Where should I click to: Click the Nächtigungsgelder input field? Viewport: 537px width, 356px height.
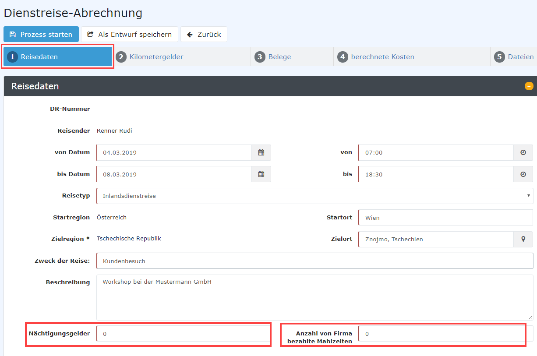[183, 334]
